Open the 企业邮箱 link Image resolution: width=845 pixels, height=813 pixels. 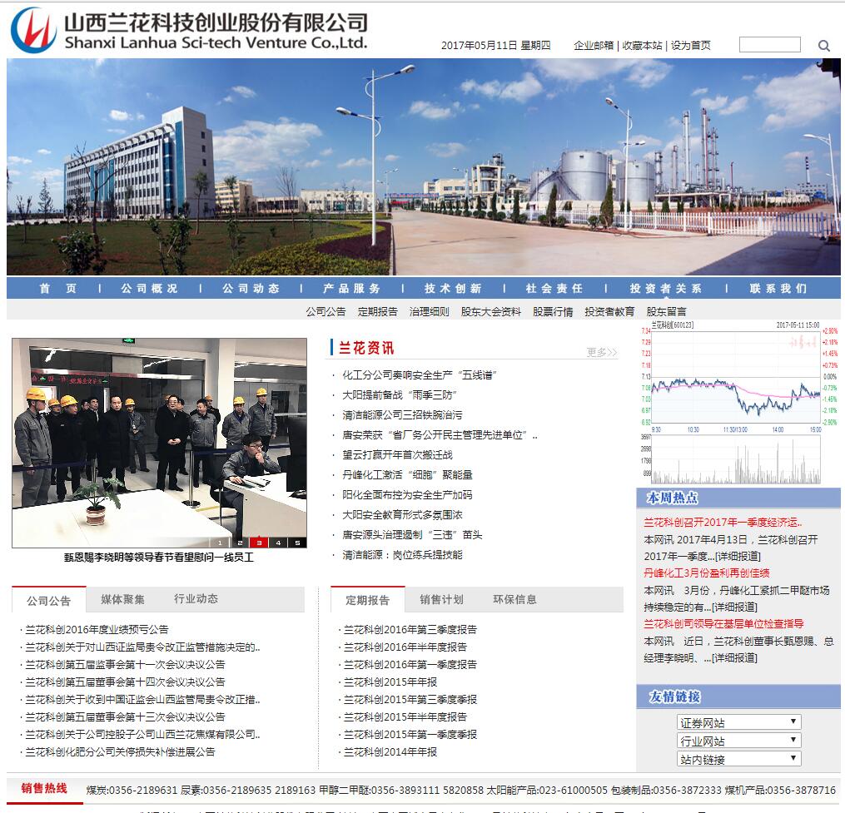click(x=594, y=45)
